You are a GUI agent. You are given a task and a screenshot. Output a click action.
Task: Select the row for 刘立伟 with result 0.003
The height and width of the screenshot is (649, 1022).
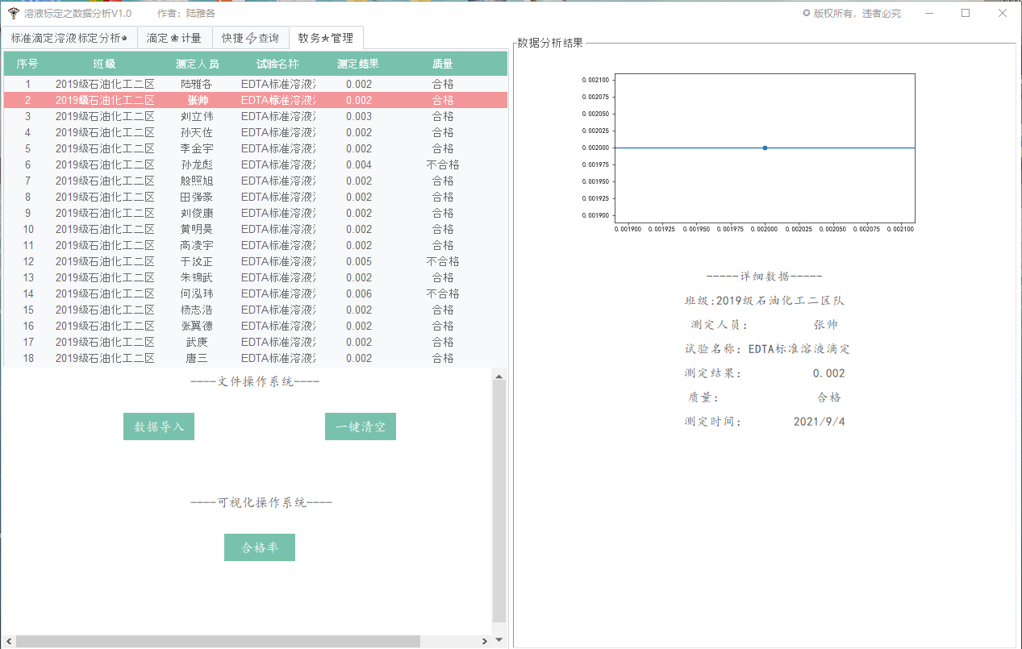pos(242,116)
